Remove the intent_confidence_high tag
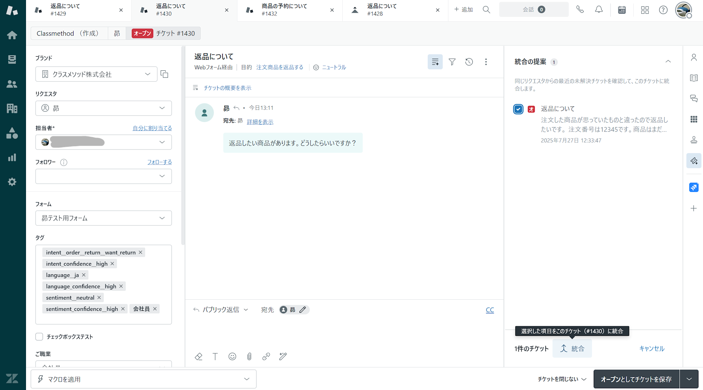 pos(112,264)
